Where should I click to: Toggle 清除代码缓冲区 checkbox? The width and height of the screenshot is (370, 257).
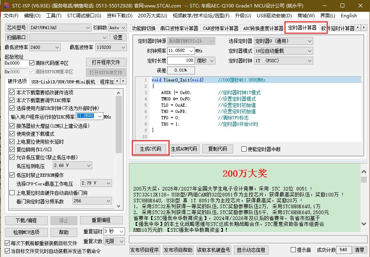(32, 63)
